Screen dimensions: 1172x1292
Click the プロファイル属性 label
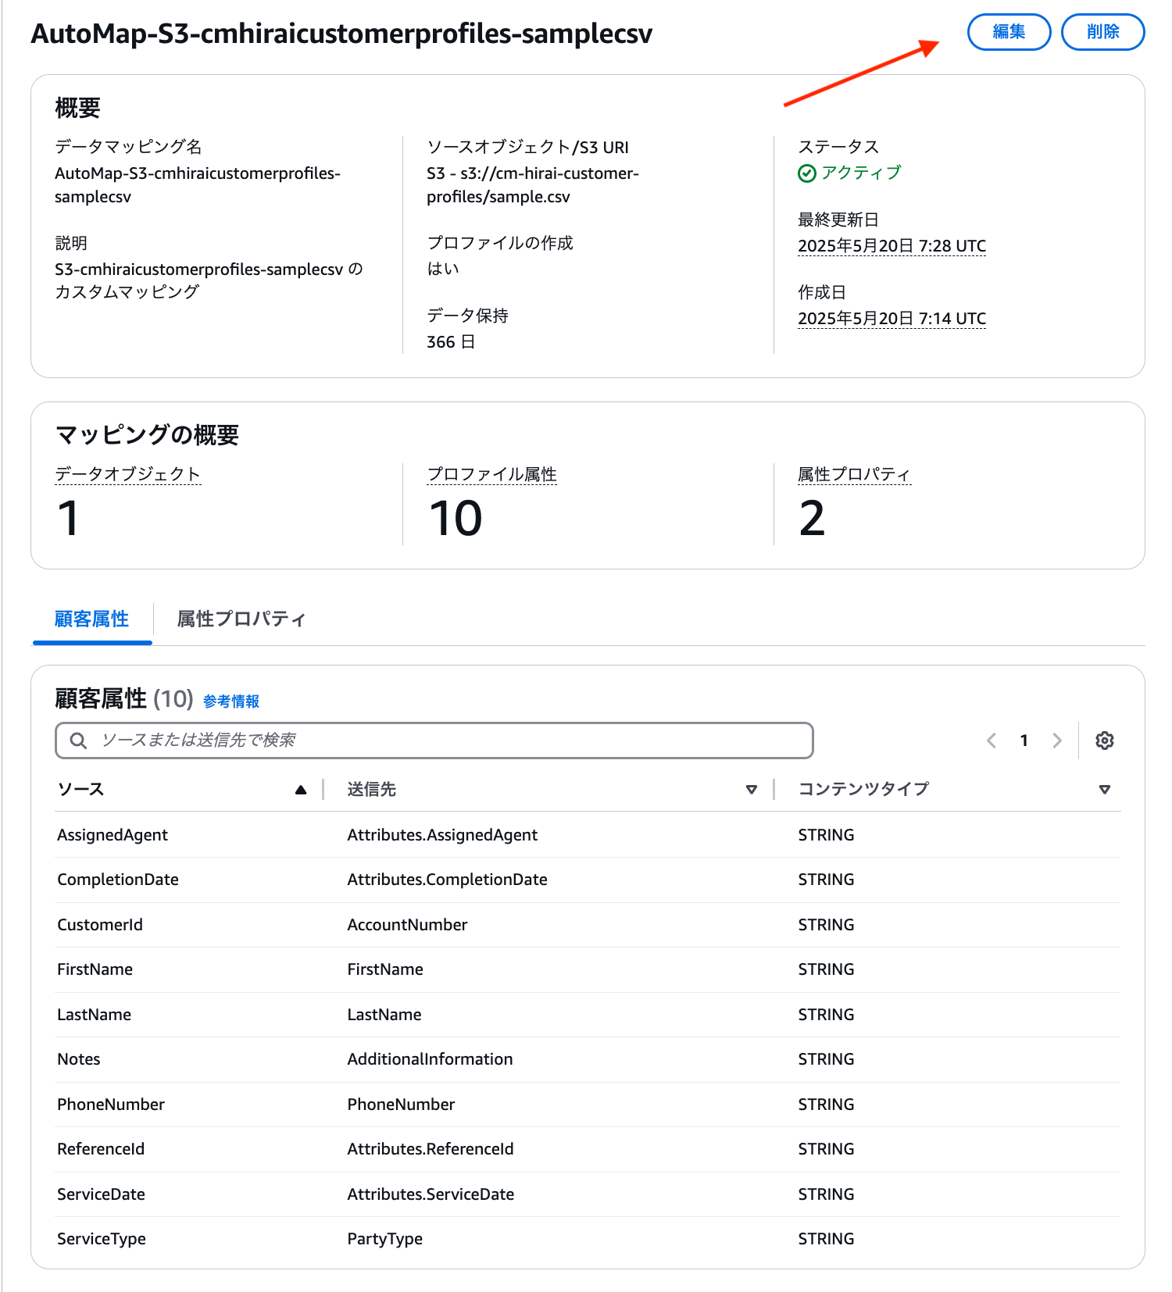[x=491, y=474]
